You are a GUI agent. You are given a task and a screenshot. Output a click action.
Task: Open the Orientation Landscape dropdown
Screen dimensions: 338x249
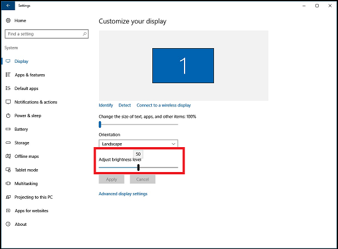pyautogui.click(x=138, y=144)
